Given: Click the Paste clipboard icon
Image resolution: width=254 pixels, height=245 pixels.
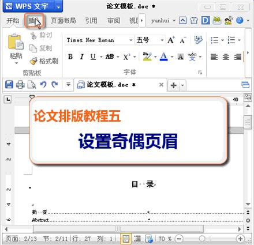Looking at the screenshot, I should 16,42.
